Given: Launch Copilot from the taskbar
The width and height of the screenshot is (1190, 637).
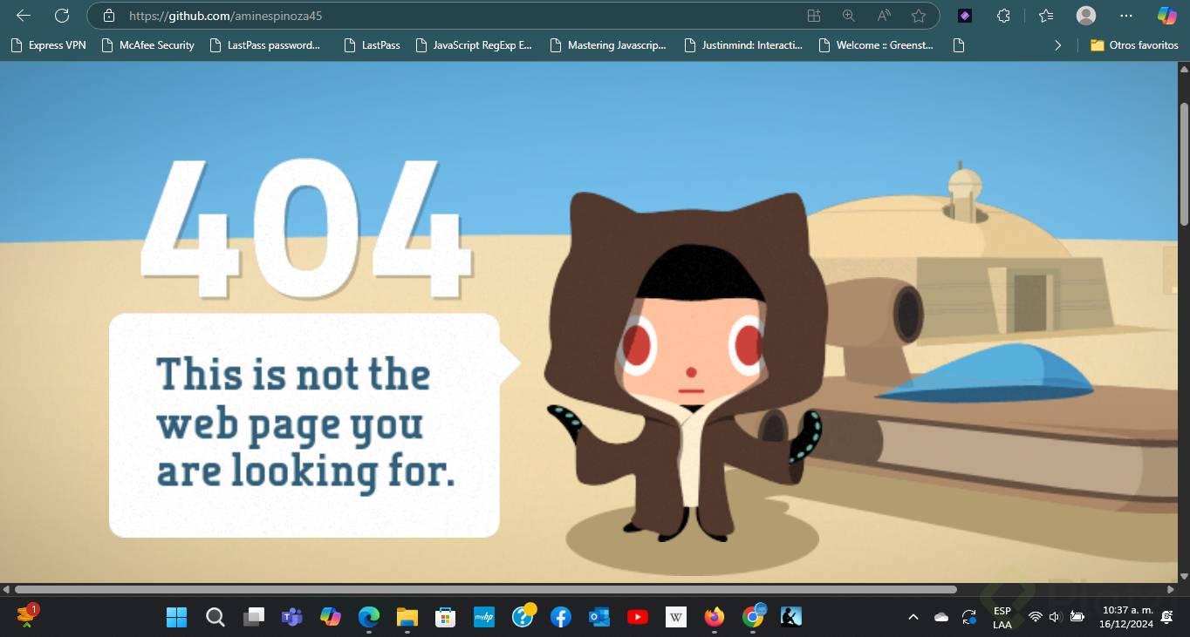Looking at the screenshot, I should (331, 617).
